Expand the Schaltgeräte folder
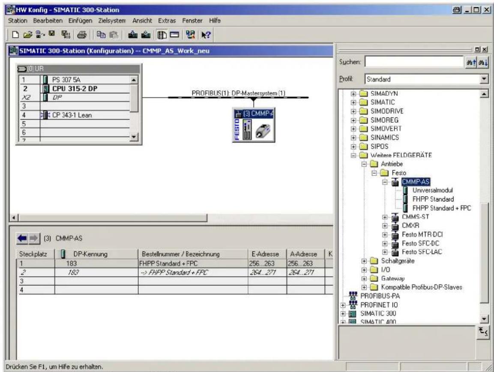 pyautogui.click(x=364, y=261)
